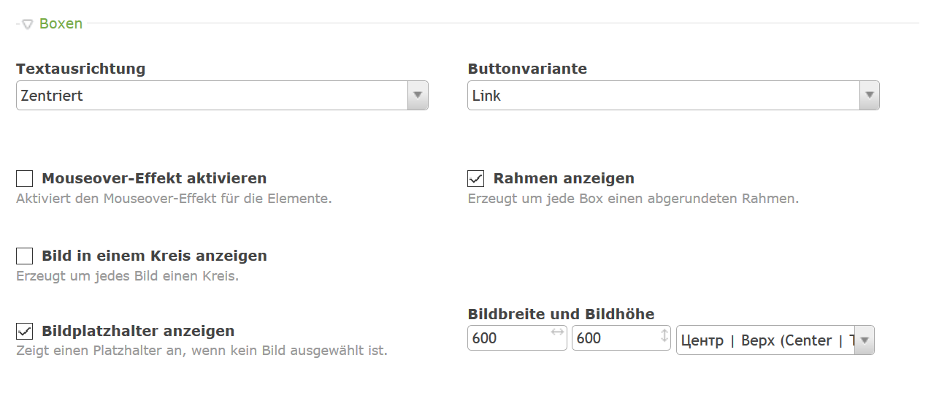Open the Buttonvariante dropdown arrow

(869, 95)
